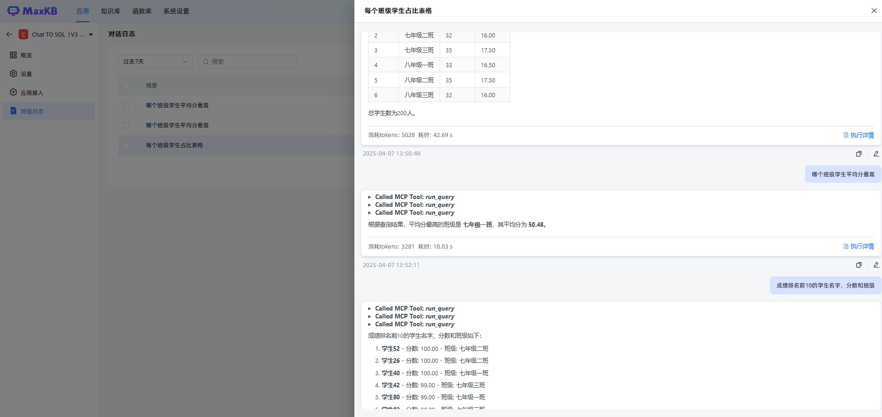Viewport: 882px width, 417px height.
Task: Open the 过去7天 time range dropdown
Action: click(x=155, y=62)
